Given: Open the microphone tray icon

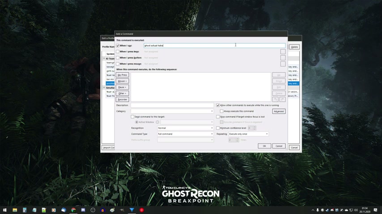Looking at the screenshot, I should coord(318,210).
